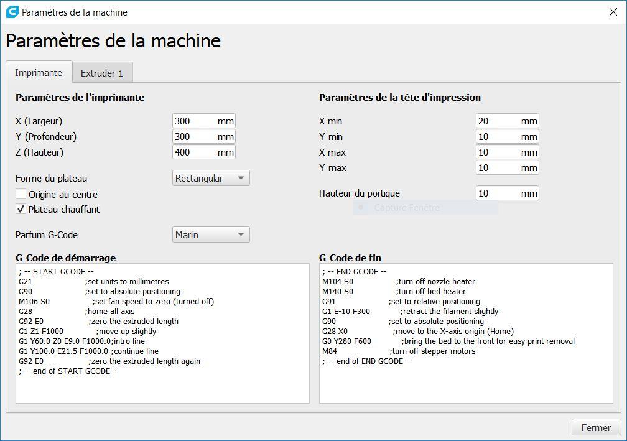This screenshot has height=441, width=627.
Task: Open the Forme du plateau dropdown
Action: (211, 179)
